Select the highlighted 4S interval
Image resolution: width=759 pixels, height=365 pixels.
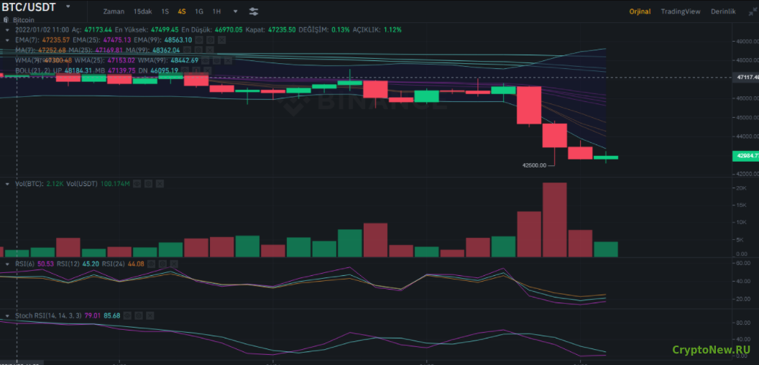pos(182,11)
